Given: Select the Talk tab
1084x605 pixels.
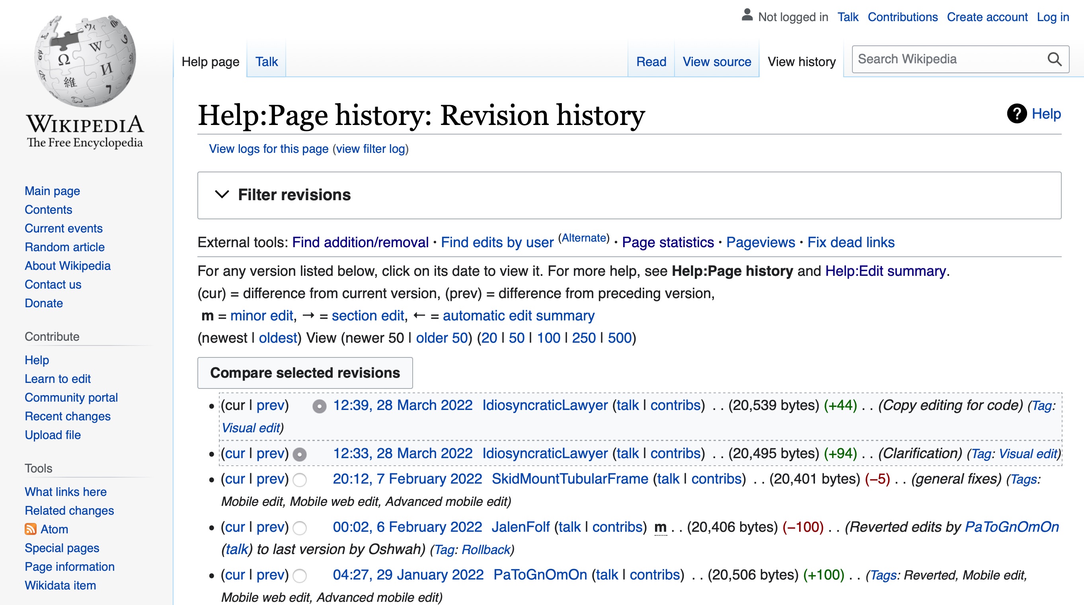Looking at the screenshot, I should click(266, 62).
